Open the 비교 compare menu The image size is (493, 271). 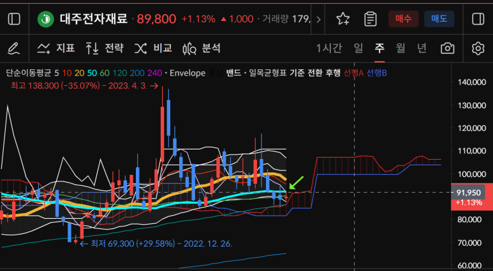153,48
